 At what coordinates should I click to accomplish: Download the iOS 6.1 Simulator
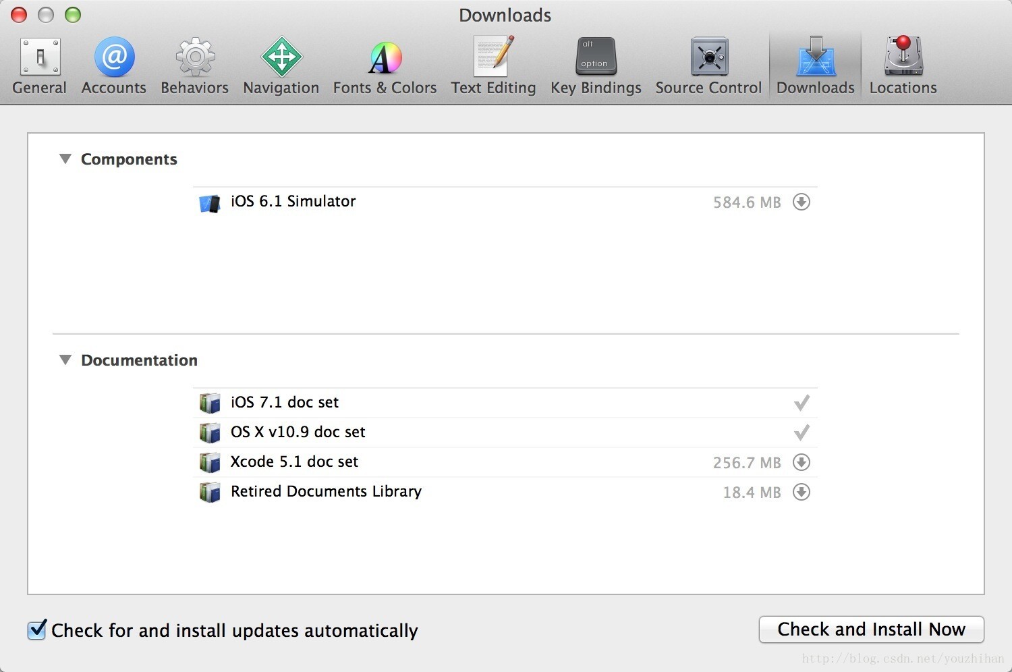tap(802, 202)
